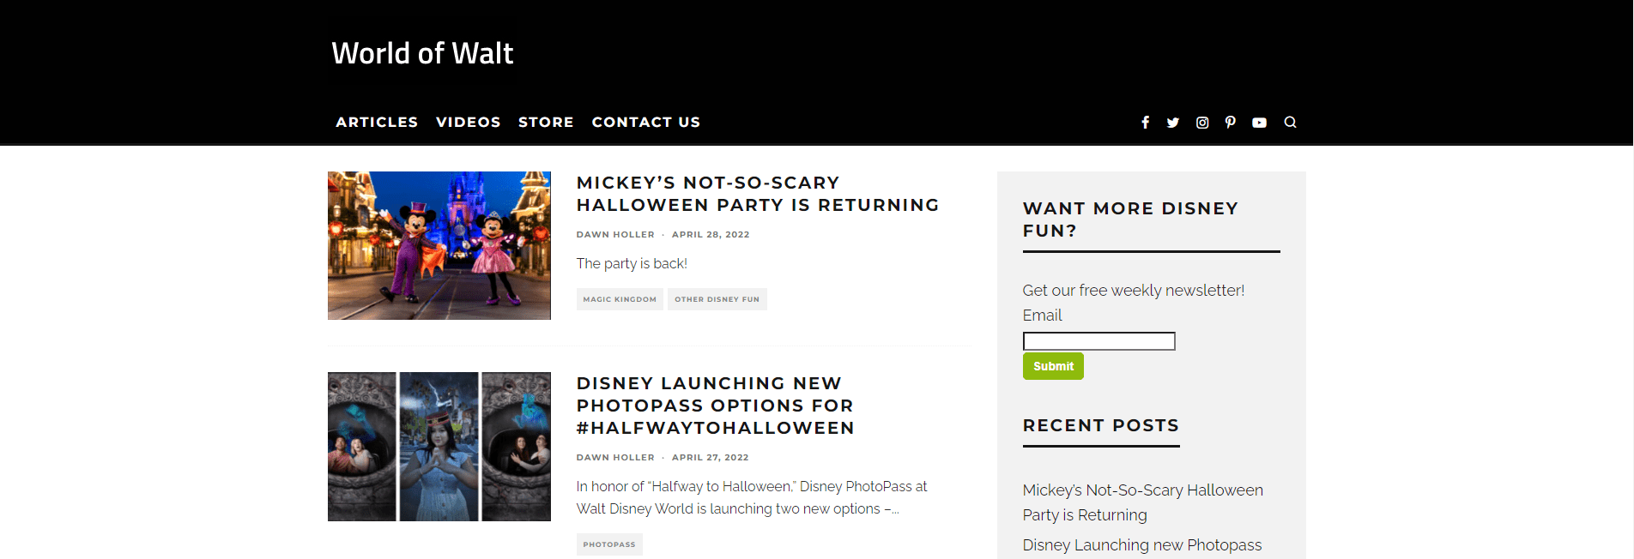Click the Mickey and Minnie Halloween thumbnail
The image size is (1634, 559).
(x=439, y=245)
